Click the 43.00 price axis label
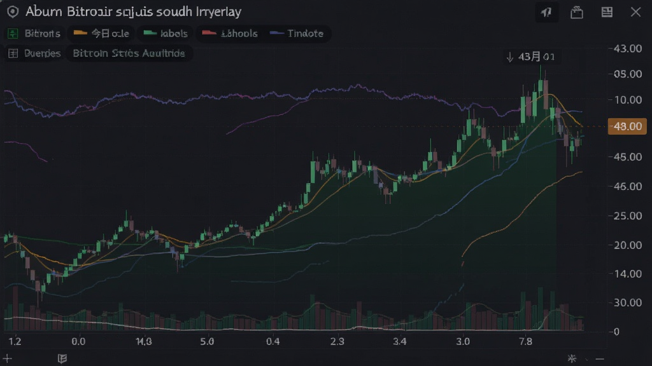 [628, 48]
